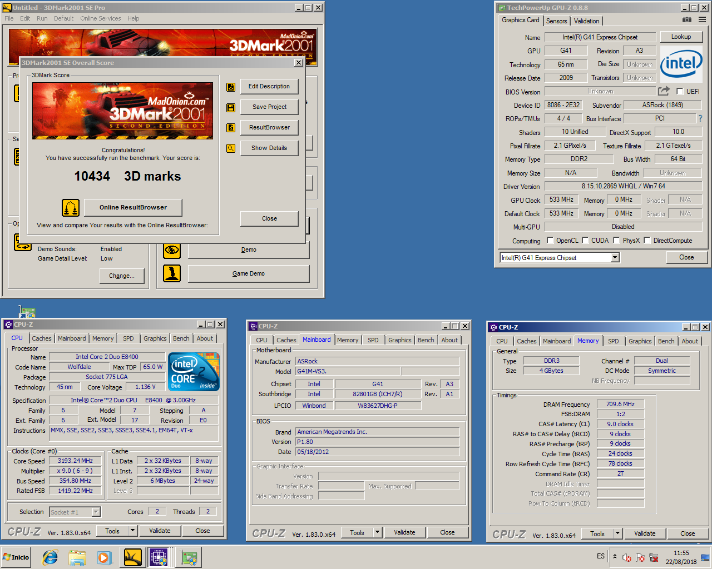Screen dimensions: 712x569
Task: Expand the Tools arrow in the Memory CPU-Z window
Action: point(617,533)
